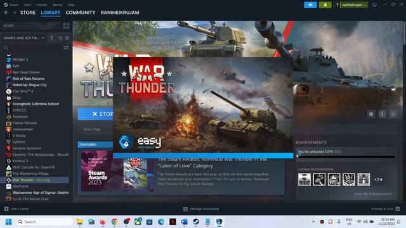Click the library page scrollbar
Screen dimensions: 406x228
tap(404, 34)
